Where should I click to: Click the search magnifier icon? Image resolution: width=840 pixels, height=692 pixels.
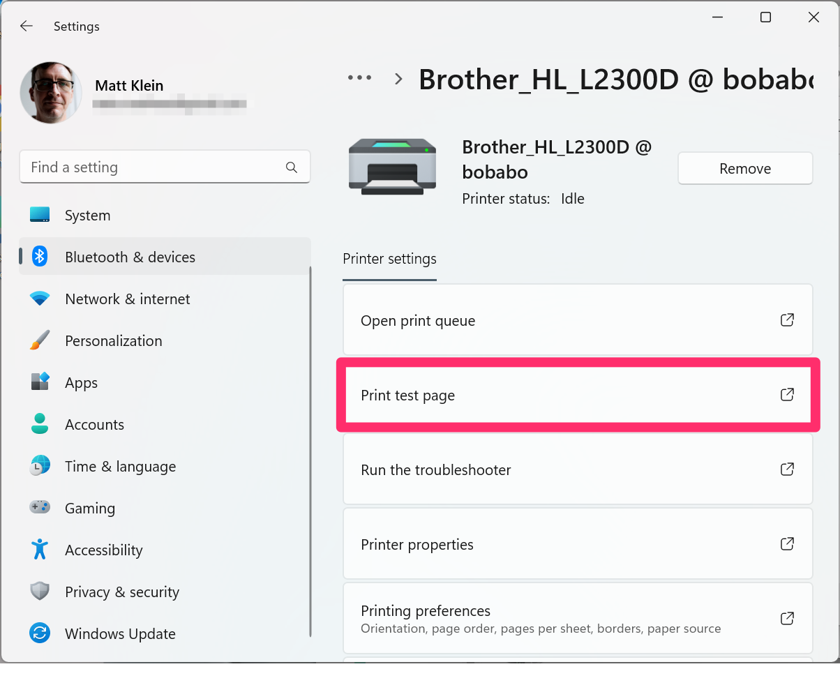[292, 167]
